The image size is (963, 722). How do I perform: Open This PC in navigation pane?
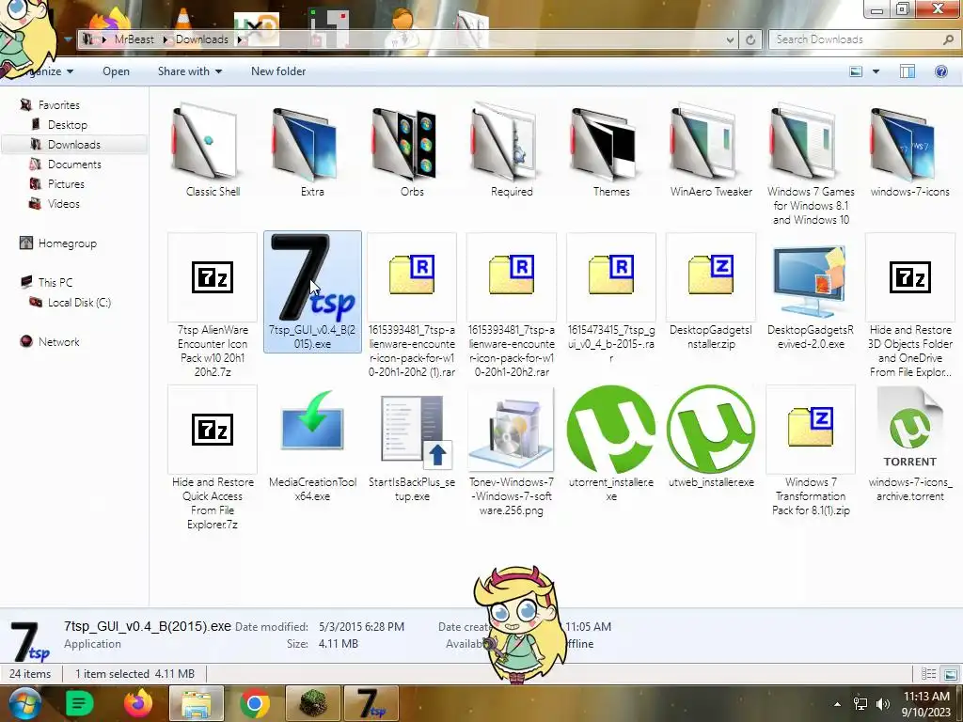pos(55,282)
